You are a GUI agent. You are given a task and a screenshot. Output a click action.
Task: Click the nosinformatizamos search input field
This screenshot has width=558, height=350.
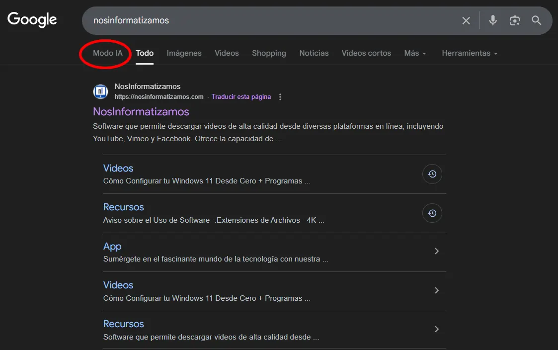[273, 21]
